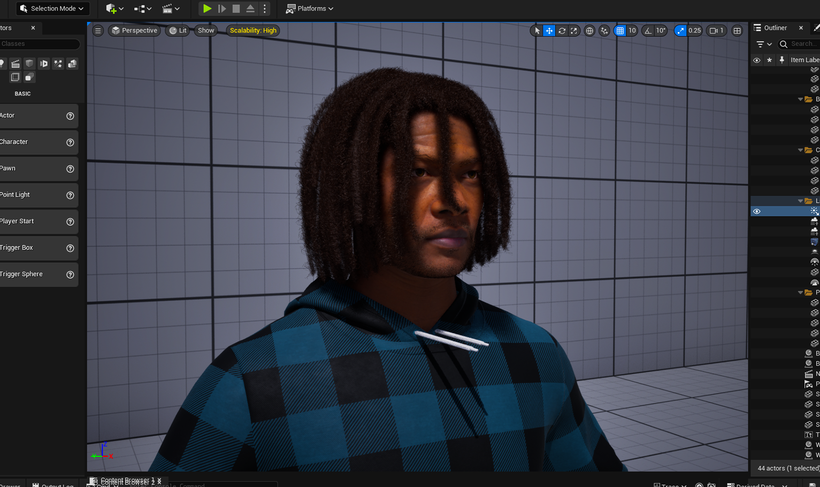Image resolution: width=820 pixels, height=487 pixels.
Task: Toggle visibility of the selected light actor
Action: tap(756, 211)
